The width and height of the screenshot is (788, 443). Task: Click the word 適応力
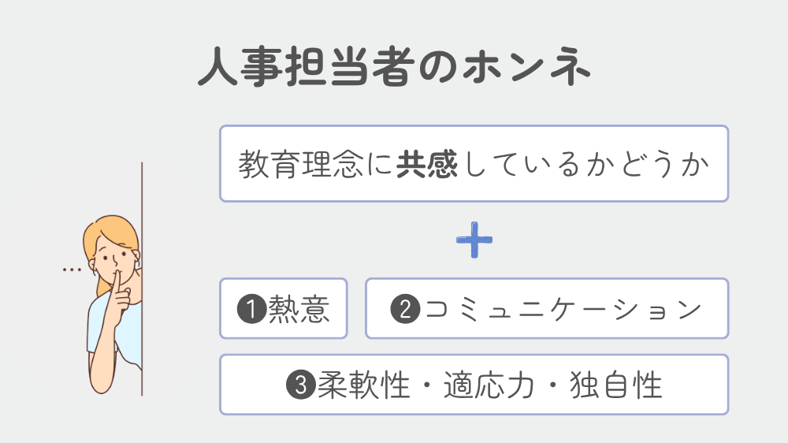(x=489, y=385)
